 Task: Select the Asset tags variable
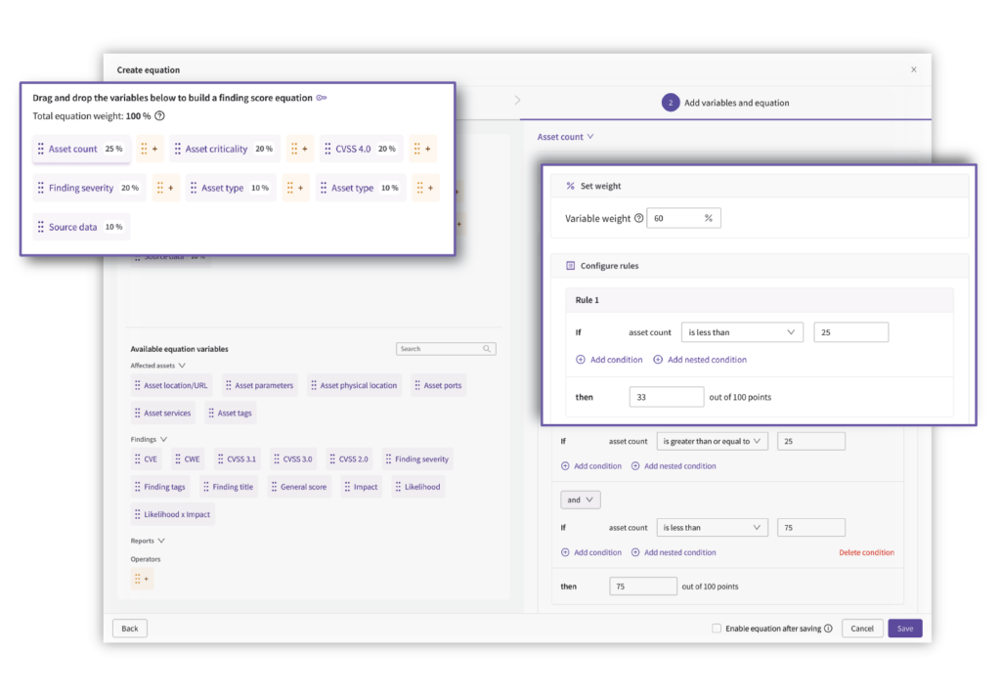[x=230, y=413]
